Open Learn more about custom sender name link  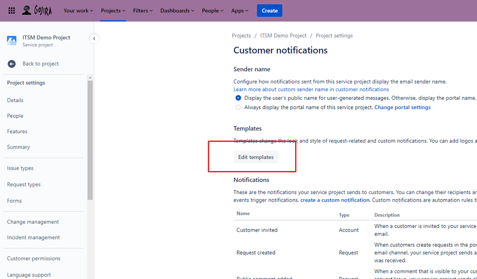point(311,89)
